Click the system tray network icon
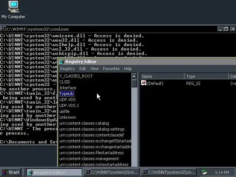The height and width of the screenshot is (177, 236). (205, 172)
